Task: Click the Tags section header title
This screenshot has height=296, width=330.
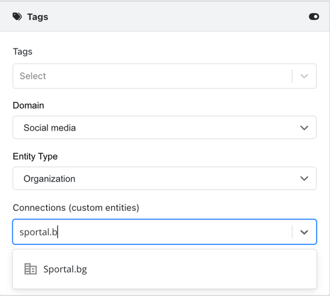Action: tap(38, 17)
